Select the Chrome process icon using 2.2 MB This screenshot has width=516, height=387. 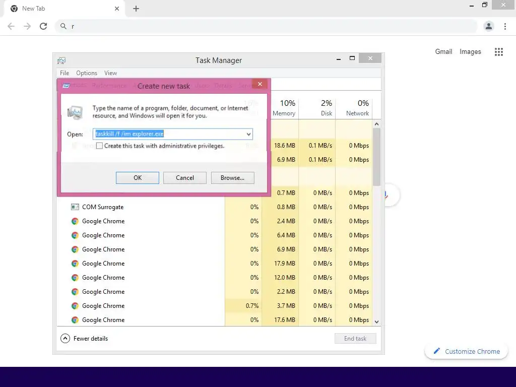click(x=75, y=292)
